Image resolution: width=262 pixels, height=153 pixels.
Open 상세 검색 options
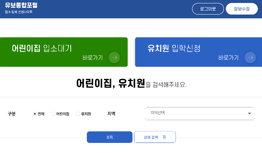tap(155, 137)
